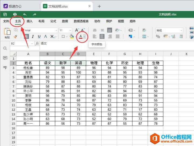Toggle Italic formatting
The height and width of the screenshot is (146, 194).
pyautogui.click(x=33, y=37)
